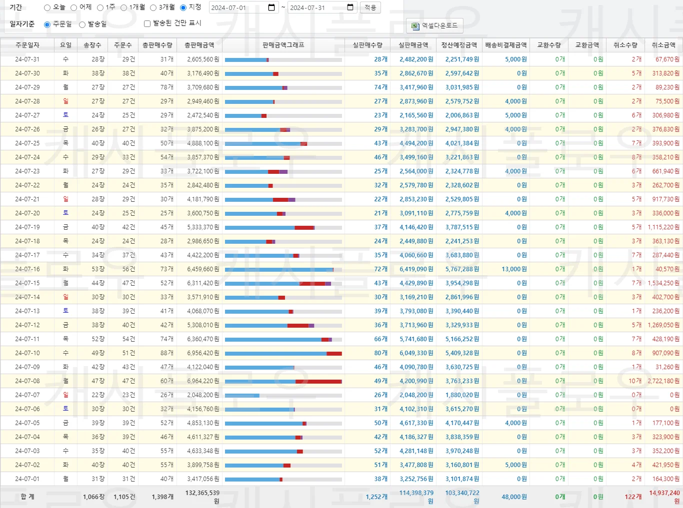Click the 배송비결제금액 column header
This screenshot has width=683, height=508.
506,45
